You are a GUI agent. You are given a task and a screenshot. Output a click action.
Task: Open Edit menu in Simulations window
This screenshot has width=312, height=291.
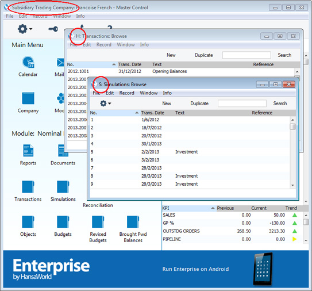coord(110,93)
